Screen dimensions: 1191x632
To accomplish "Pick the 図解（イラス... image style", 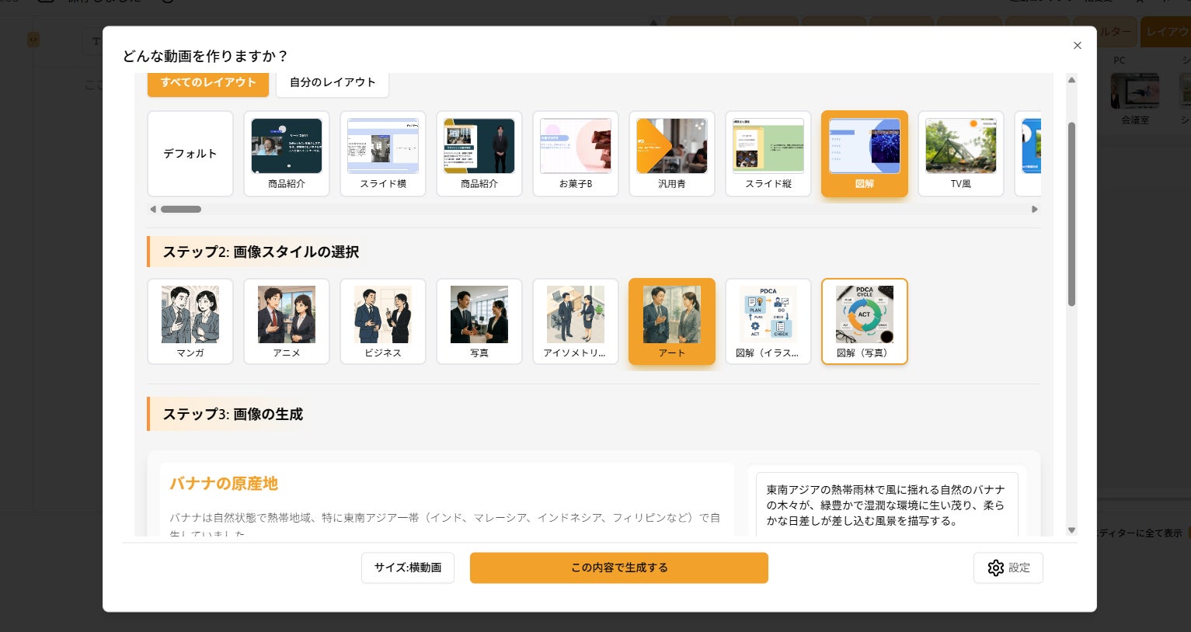I will 768,321.
